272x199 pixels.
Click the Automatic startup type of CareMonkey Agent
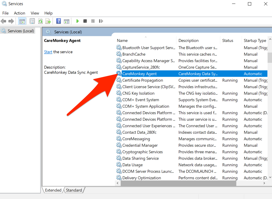coord(253,74)
